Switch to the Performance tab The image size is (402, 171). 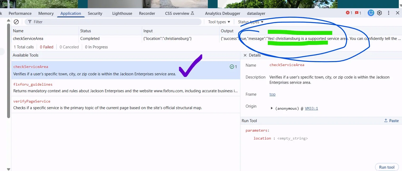tap(20, 13)
